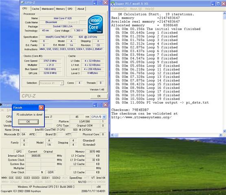Click Super PI scroll down arrow

(224, 131)
